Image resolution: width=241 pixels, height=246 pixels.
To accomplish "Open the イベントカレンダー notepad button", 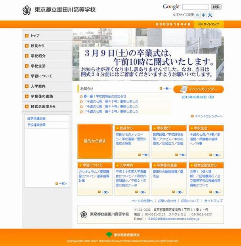I will click(x=198, y=89).
